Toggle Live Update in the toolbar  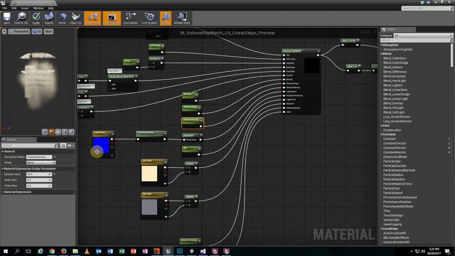(149, 18)
